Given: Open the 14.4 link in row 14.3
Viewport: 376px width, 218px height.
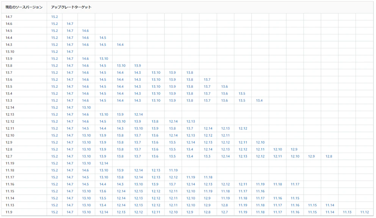Looking at the screenshot, I should click(120, 45).
